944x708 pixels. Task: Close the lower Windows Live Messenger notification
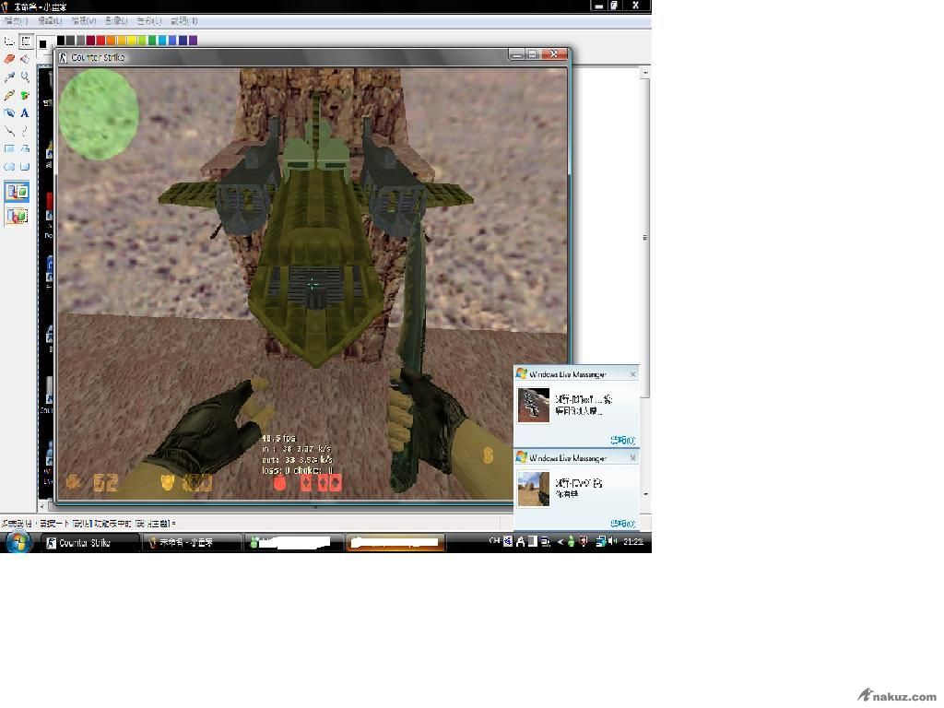point(632,458)
